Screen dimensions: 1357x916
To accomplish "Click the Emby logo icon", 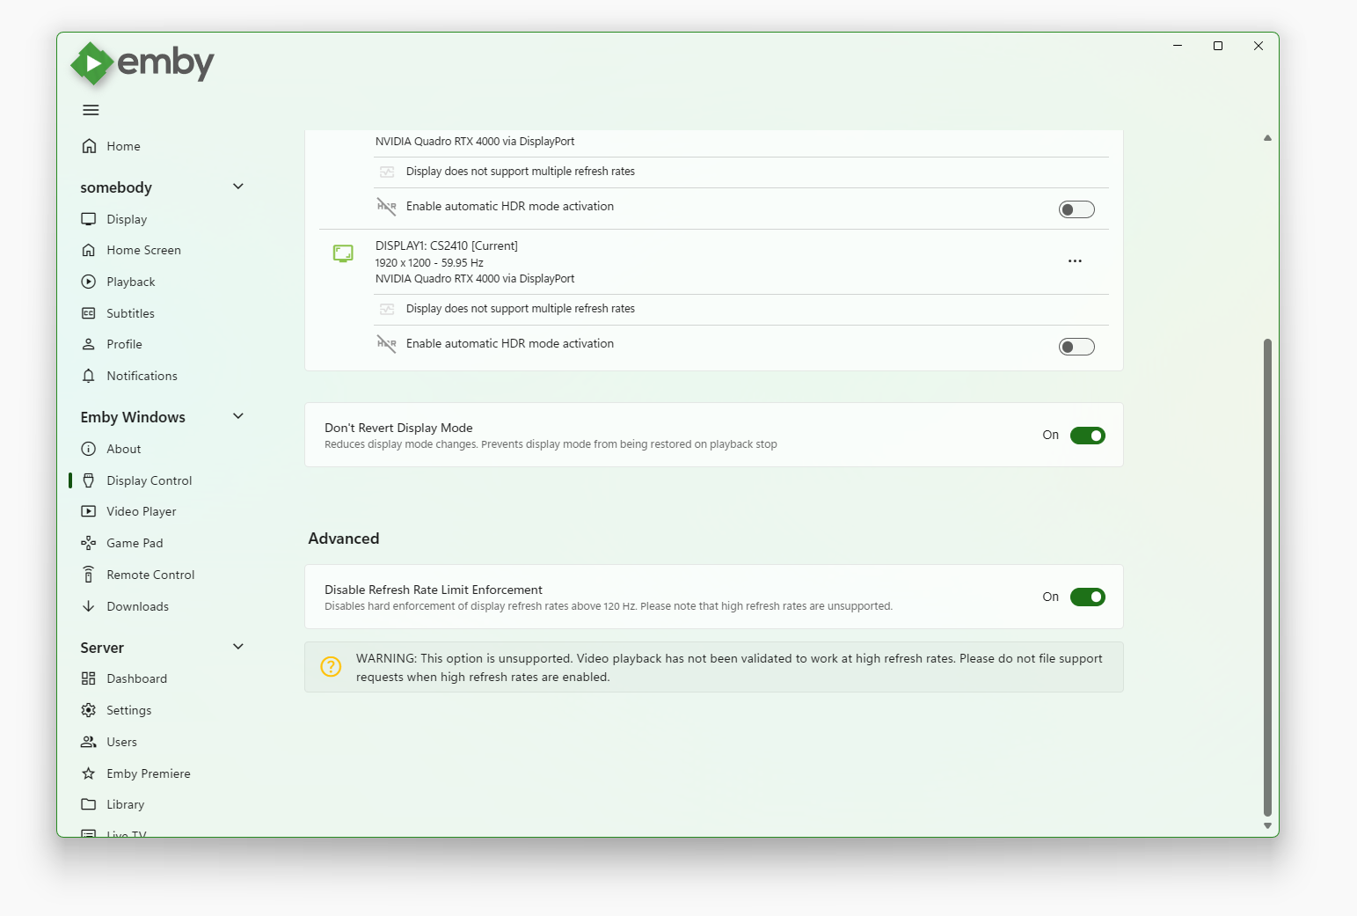I will point(92,63).
